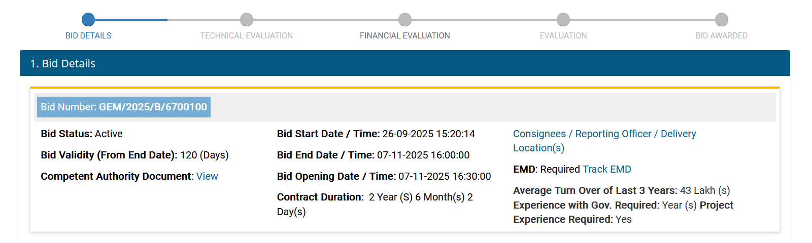Switch to TECHNICAL EVALUATION step label
The height and width of the screenshot is (243, 812).
247,36
